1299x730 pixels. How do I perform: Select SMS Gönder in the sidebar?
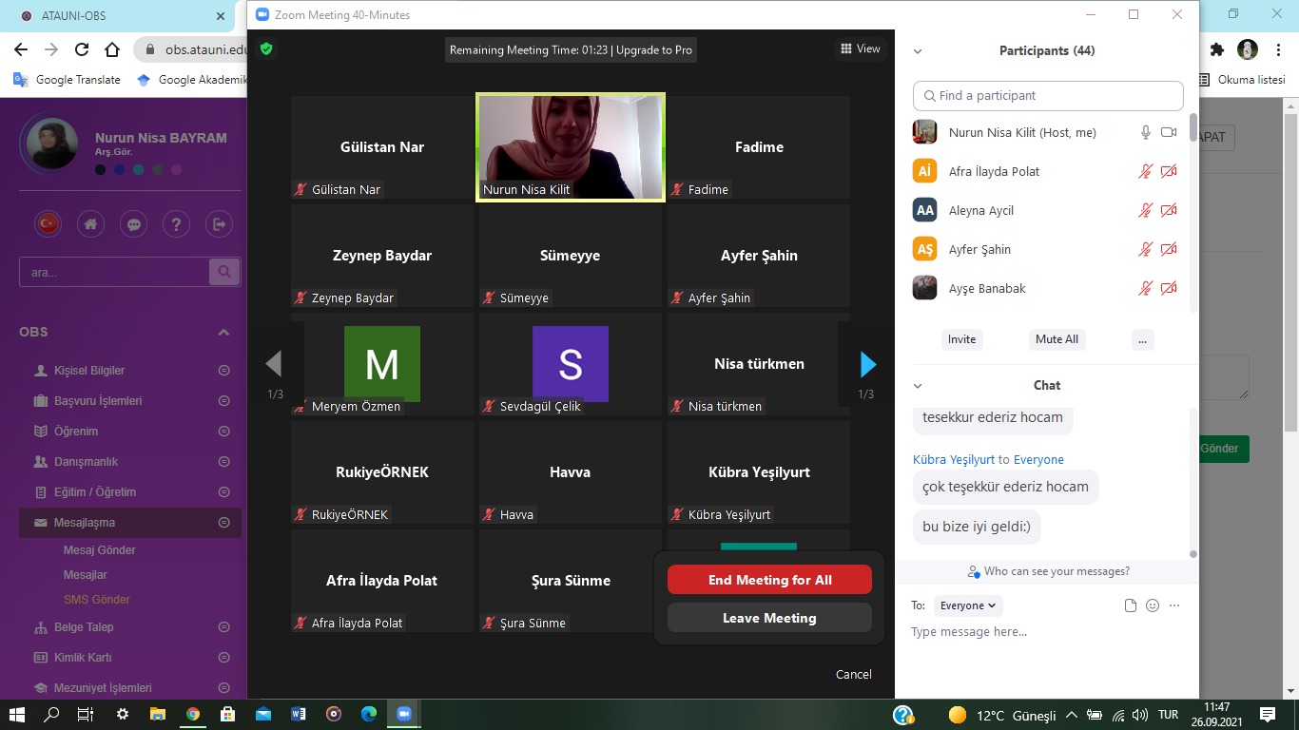pos(97,600)
